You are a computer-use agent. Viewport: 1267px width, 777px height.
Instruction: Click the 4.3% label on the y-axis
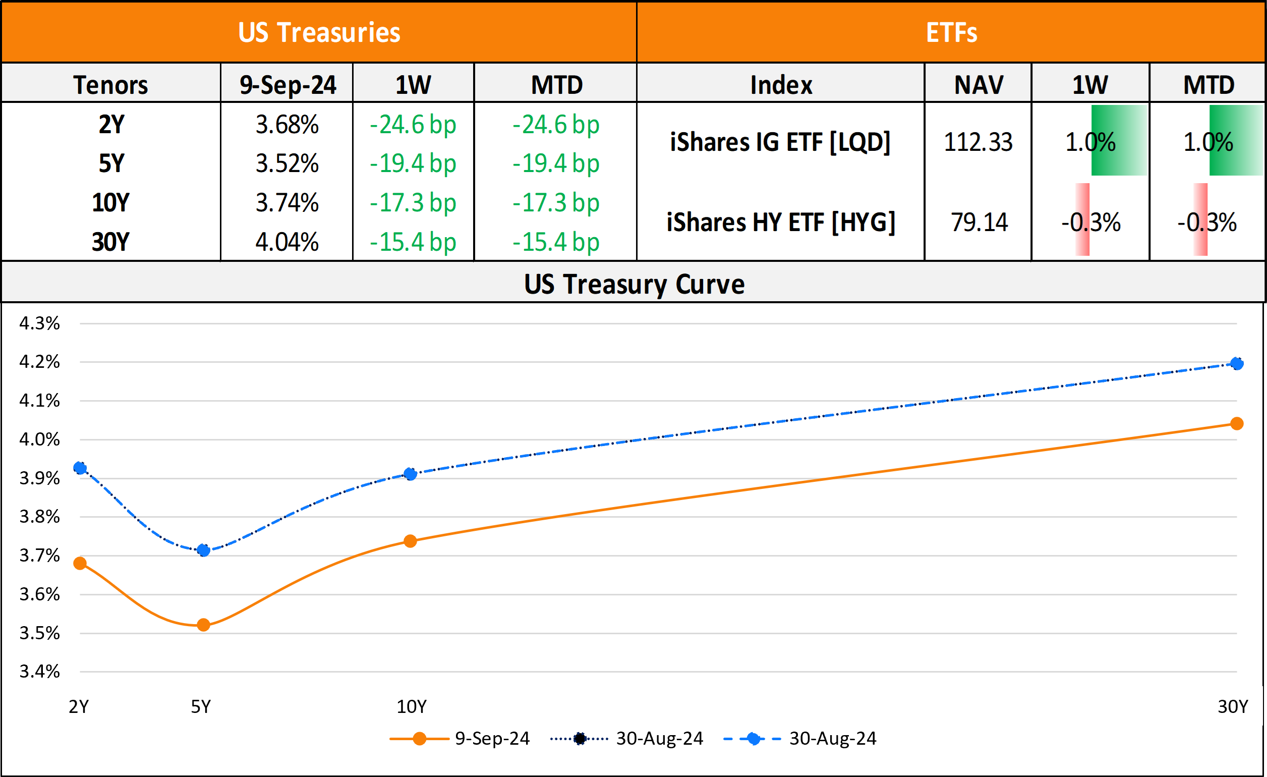(39, 323)
